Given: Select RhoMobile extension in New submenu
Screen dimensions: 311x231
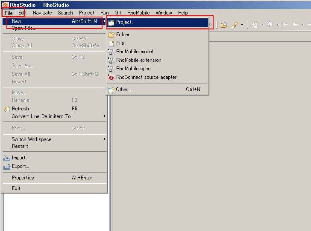Looking at the screenshot, I should 158,60.
